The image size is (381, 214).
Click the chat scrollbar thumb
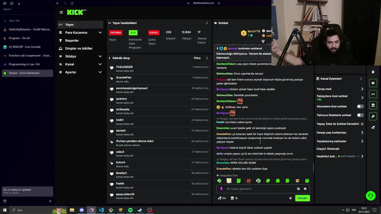click(313, 167)
